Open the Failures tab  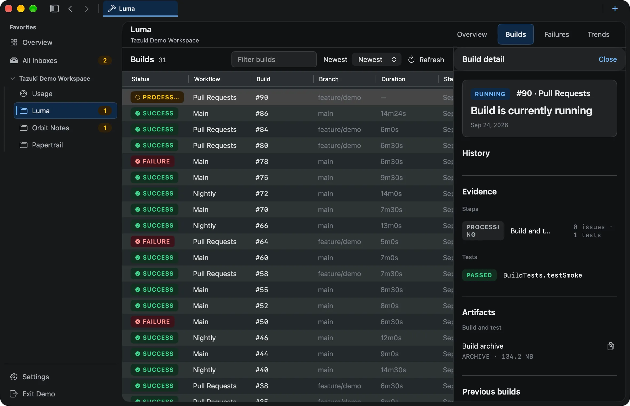coord(557,34)
